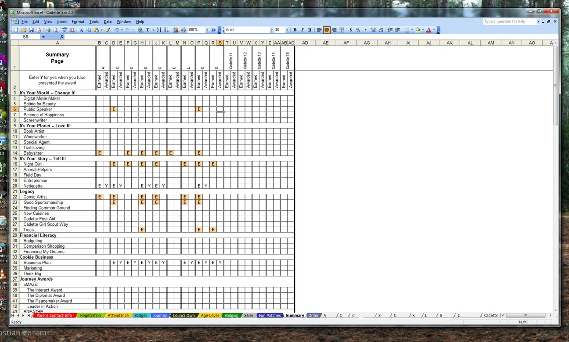
Task: Click the Open file folder icon
Action: 24,30
